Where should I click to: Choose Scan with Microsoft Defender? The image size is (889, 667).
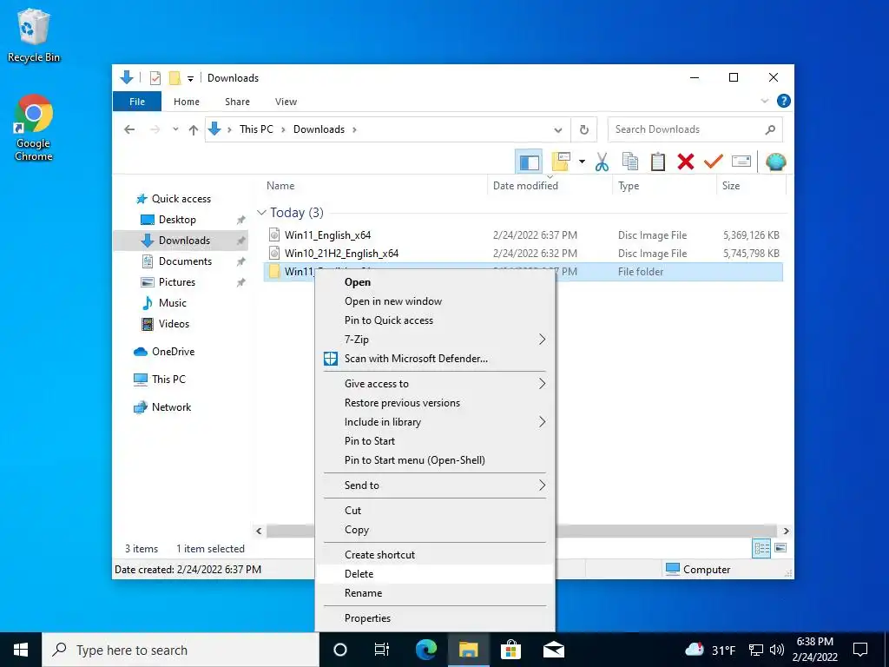click(x=434, y=359)
